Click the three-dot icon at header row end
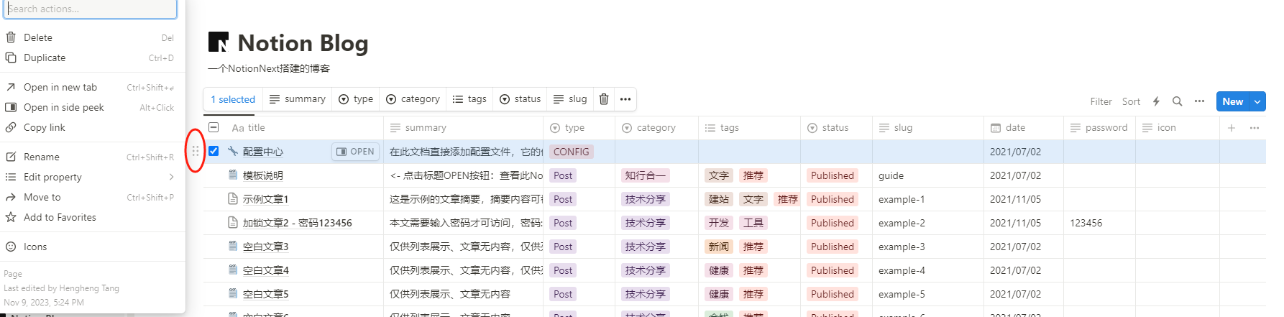The image size is (1284, 317). pyautogui.click(x=1255, y=128)
